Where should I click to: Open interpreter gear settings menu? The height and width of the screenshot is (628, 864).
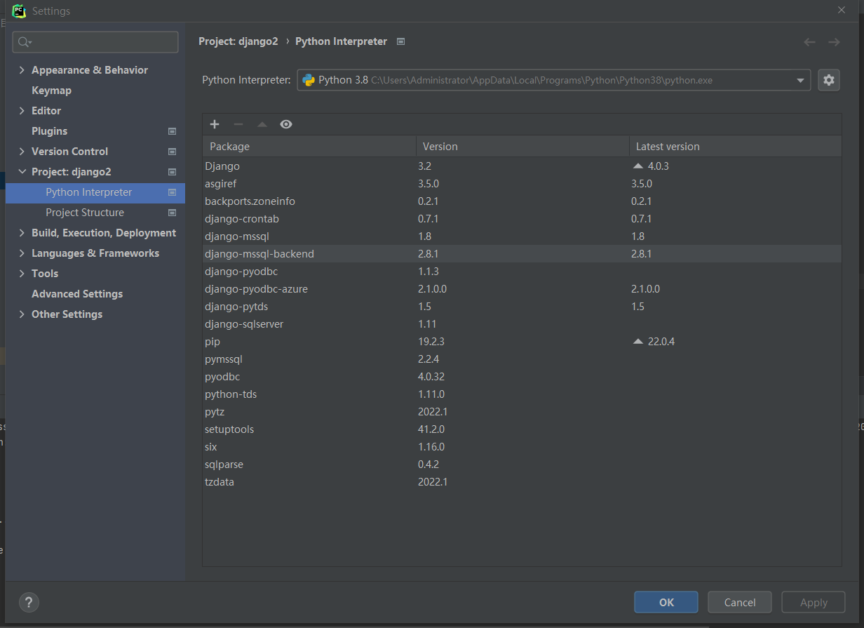[x=829, y=80]
